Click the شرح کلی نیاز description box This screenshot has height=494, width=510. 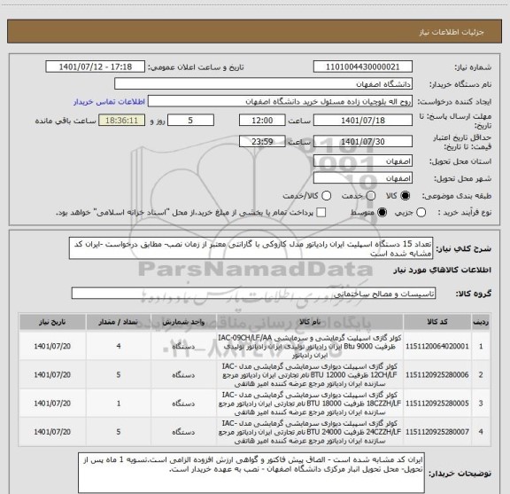click(x=251, y=248)
